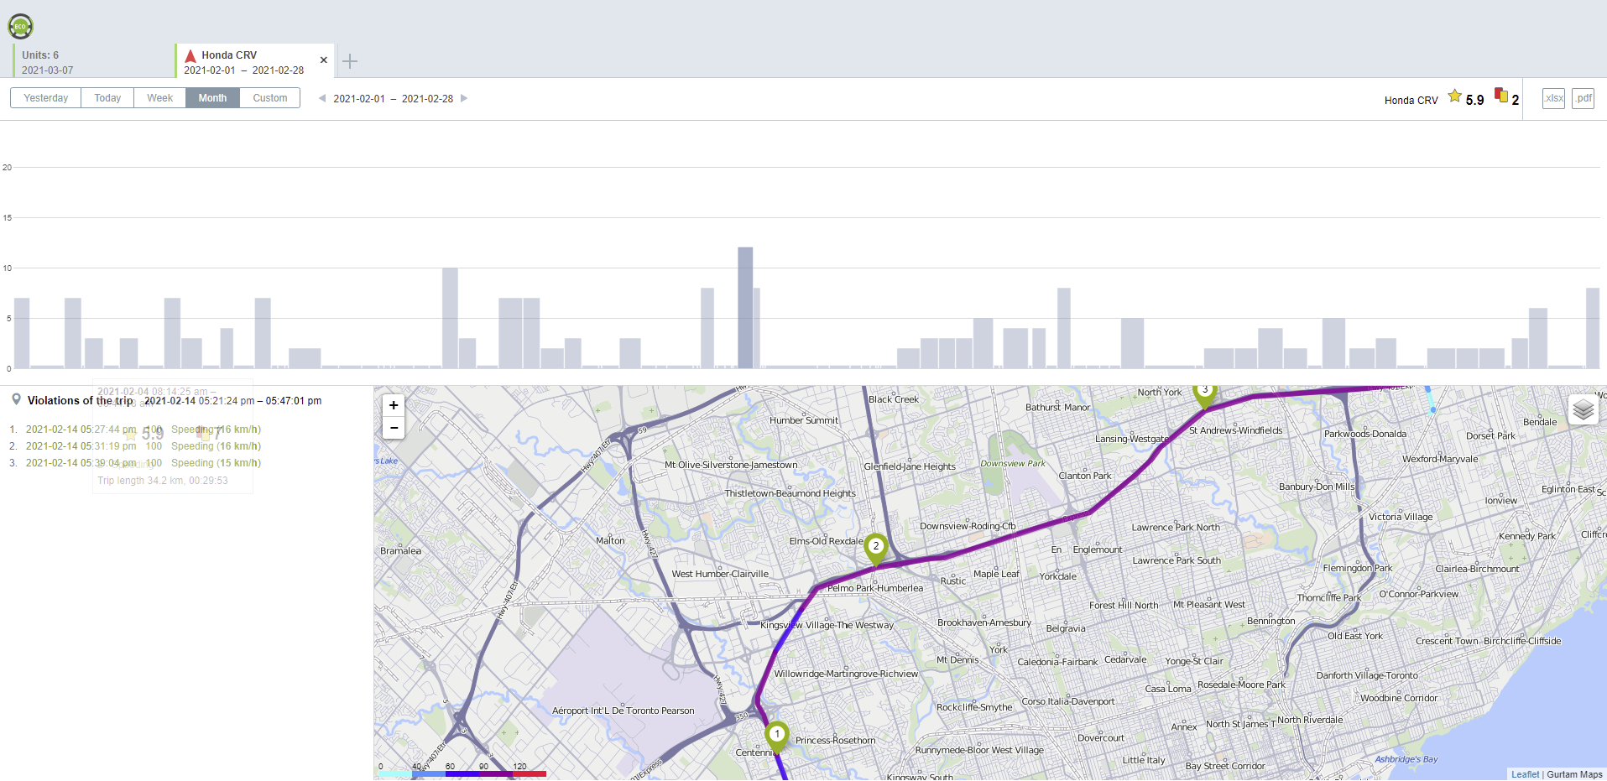This screenshot has width=1607, height=781.
Task: Open a new tab with plus icon
Action: coord(350,61)
